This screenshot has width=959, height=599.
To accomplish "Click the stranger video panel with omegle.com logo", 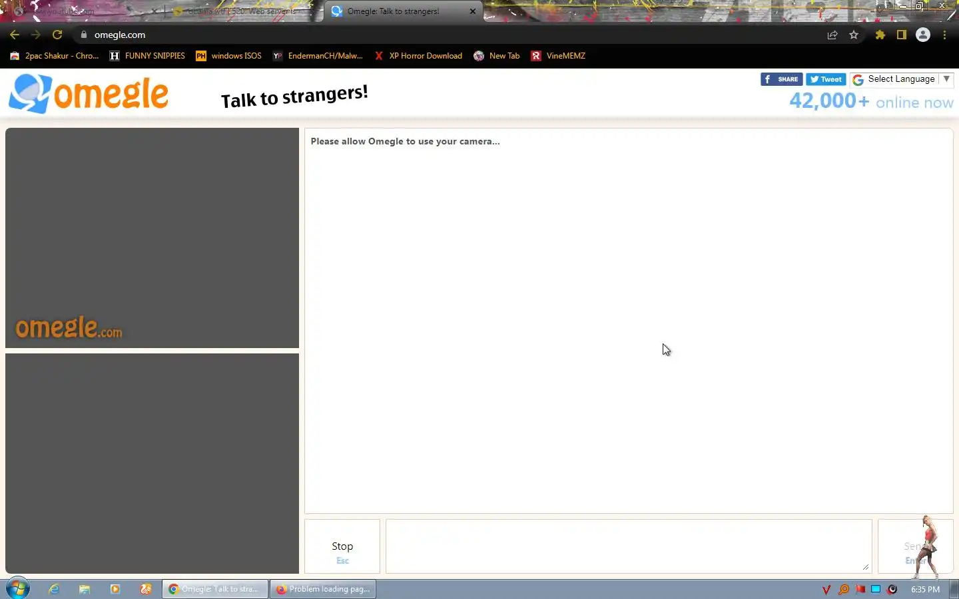I will (152, 238).
